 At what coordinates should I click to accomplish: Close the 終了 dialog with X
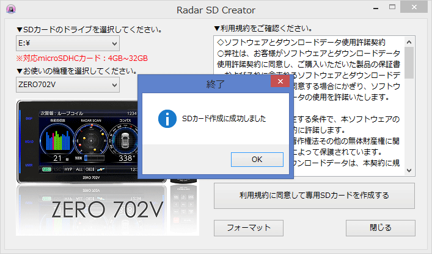(280, 81)
